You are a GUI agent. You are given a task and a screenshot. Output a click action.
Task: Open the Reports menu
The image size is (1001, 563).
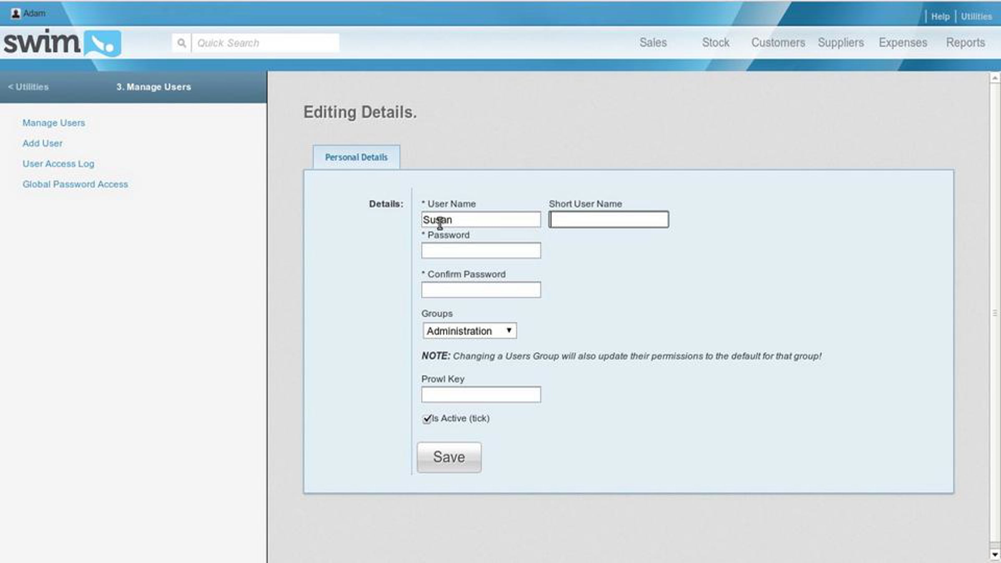tap(965, 43)
